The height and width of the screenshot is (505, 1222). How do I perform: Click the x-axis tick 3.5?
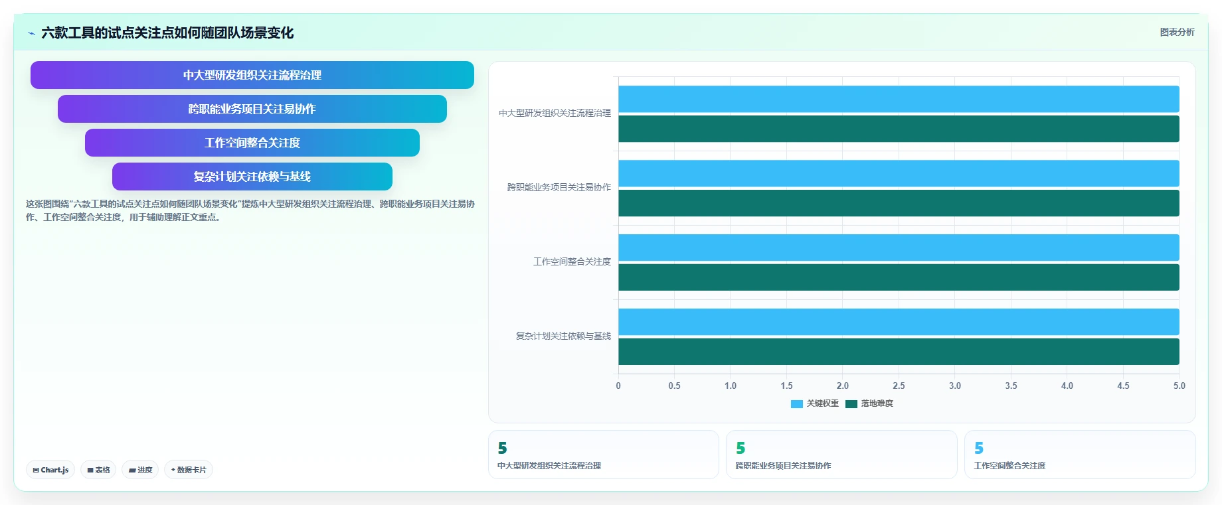point(1011,386)
